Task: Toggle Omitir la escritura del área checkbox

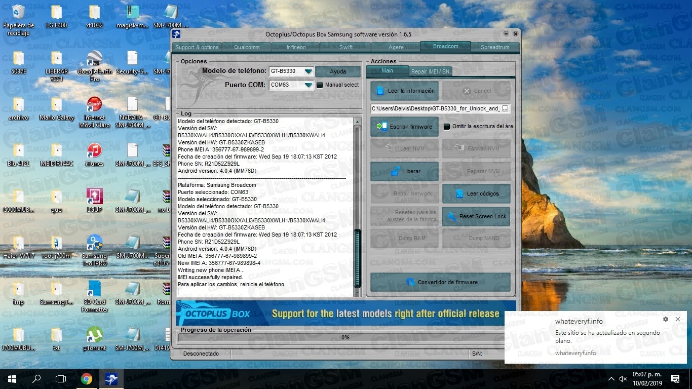Action: pyautogui.click(x=447, y=127)
